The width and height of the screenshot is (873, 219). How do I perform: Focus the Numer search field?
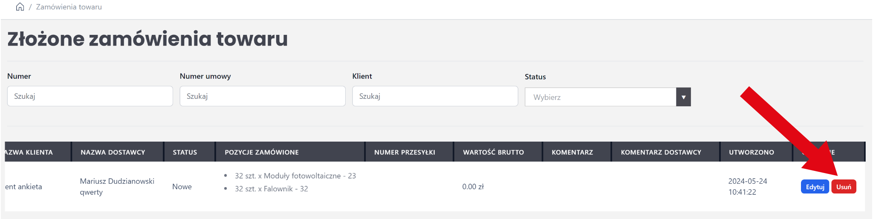click(x=90, y=96)
